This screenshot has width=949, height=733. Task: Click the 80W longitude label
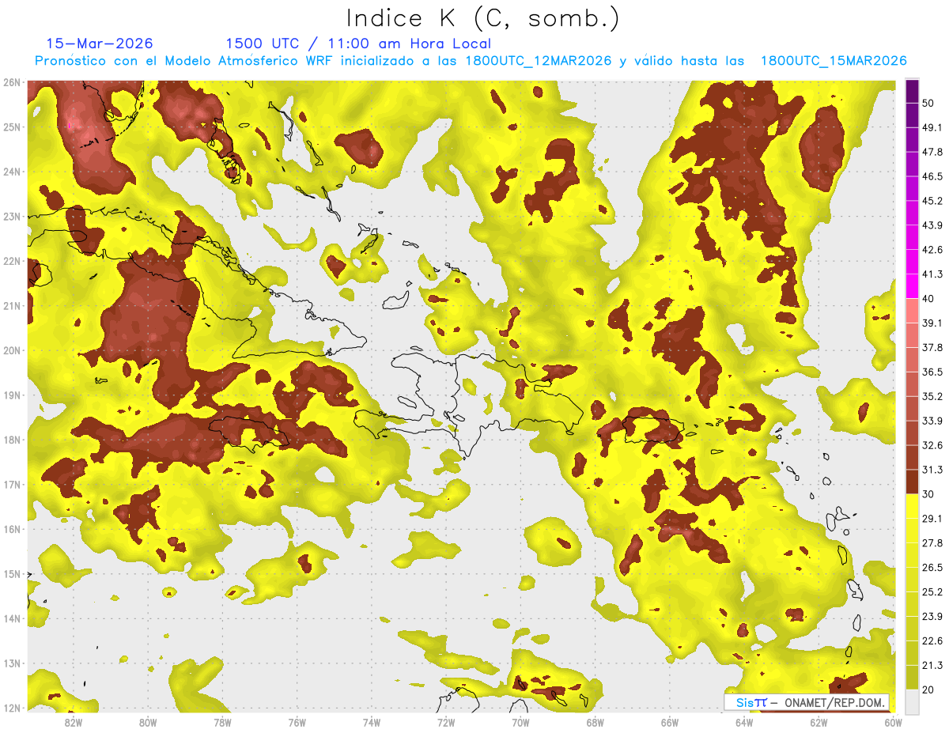click(x=148, y=722)
